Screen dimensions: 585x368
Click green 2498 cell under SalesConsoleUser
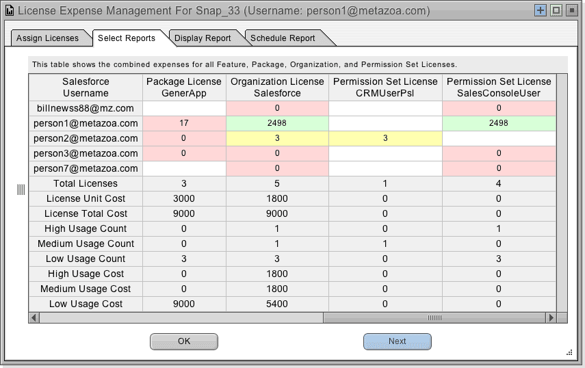(x=499, y=123)
